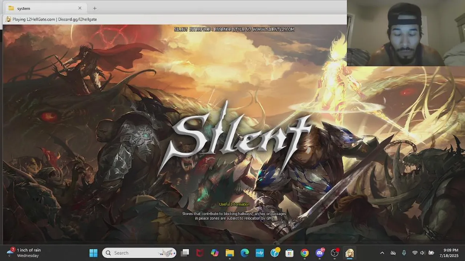
Task: Open Microsoft Copilot from the taskbar
Action: (x=215, y=253)
